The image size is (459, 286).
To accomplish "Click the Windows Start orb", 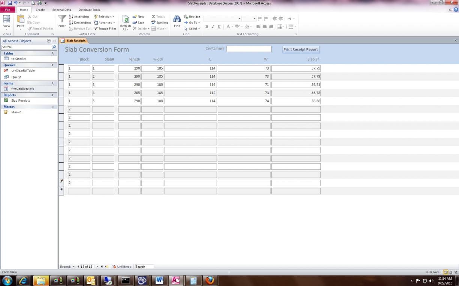I will 7,280.
